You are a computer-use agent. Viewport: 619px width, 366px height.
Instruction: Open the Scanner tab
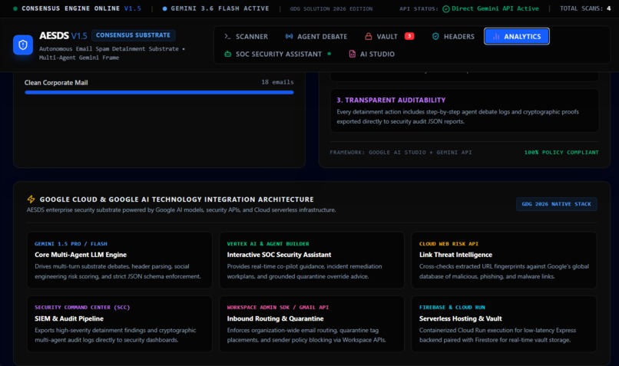click(246, 36)
